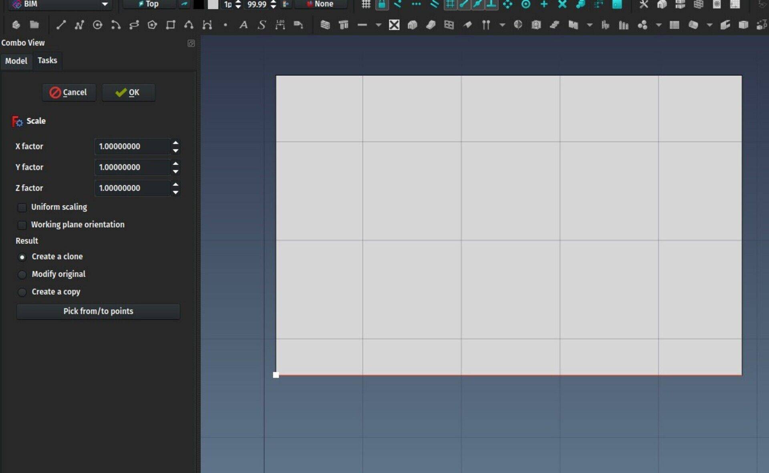Decrease the Y factor value
769x473 pixels.
[175, 172]
